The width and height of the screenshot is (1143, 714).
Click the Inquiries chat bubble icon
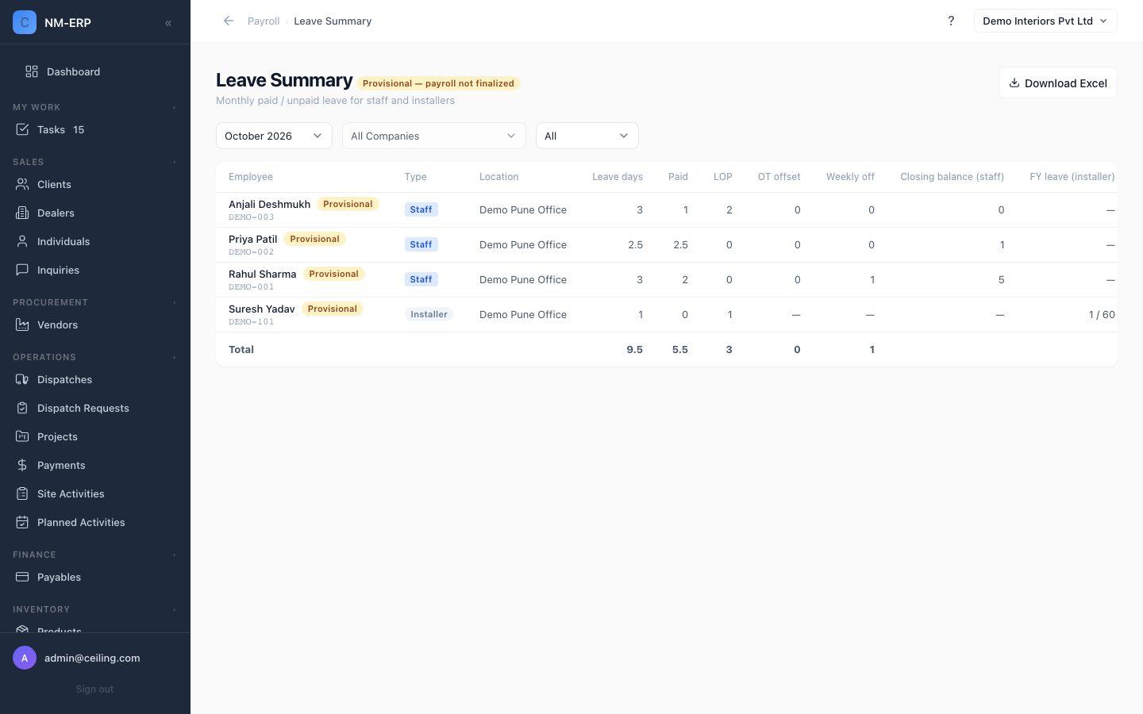pyautogui.click(x=22, y=270)
